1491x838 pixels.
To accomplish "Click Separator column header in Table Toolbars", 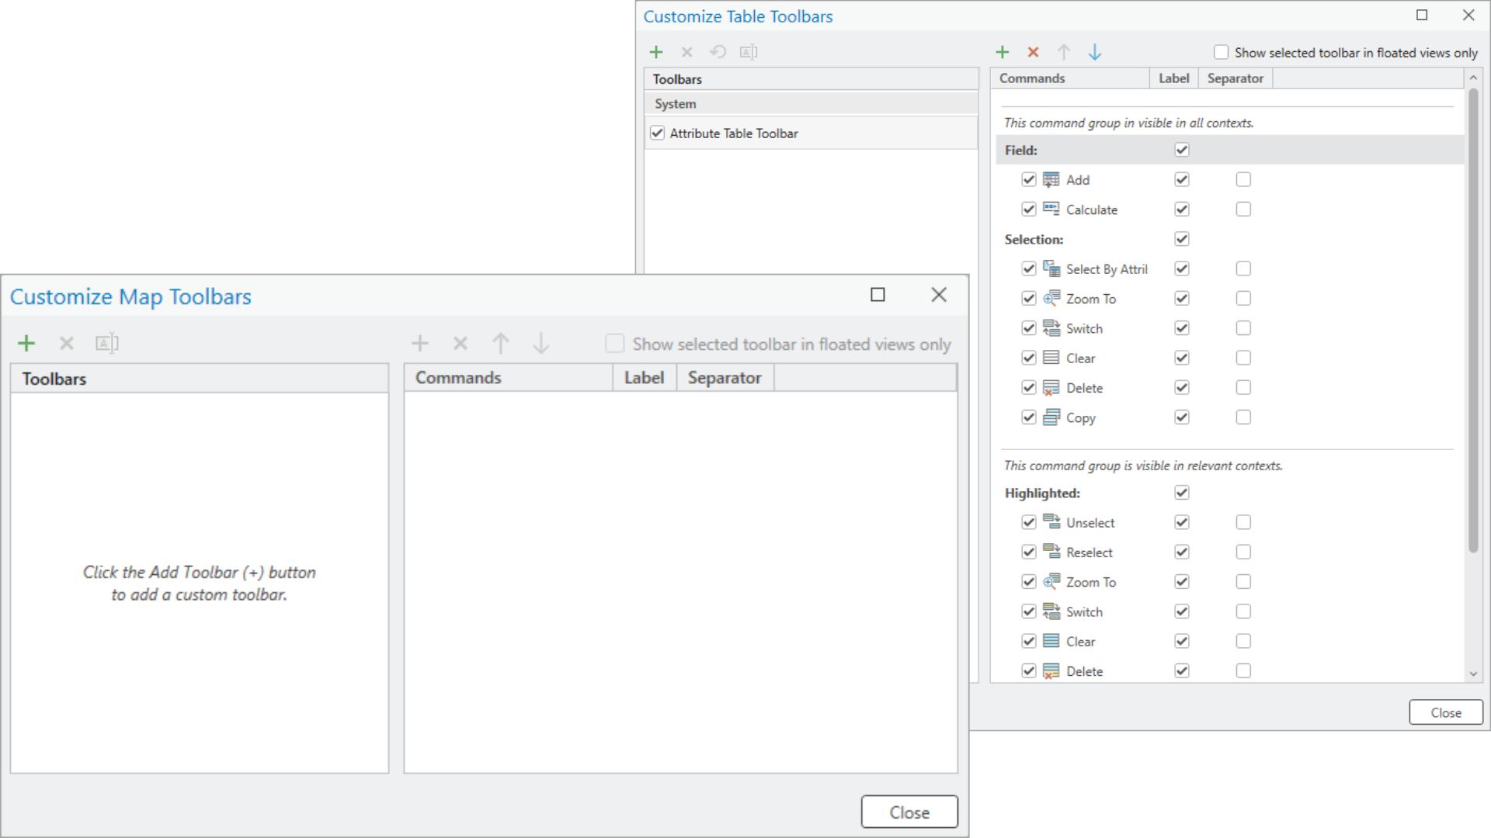I will pyautogui.click(x=1236, y=78).
